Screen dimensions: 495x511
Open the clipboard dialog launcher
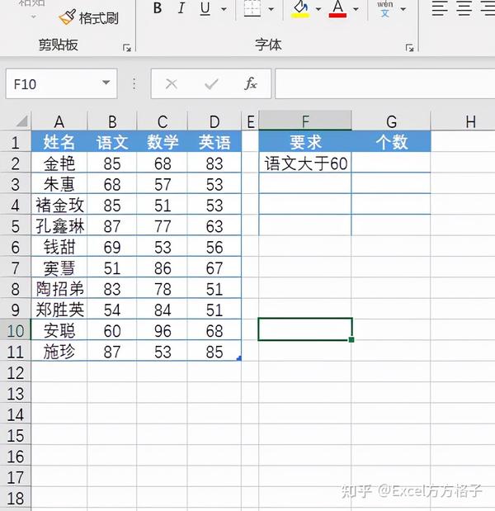click(127, 48)
